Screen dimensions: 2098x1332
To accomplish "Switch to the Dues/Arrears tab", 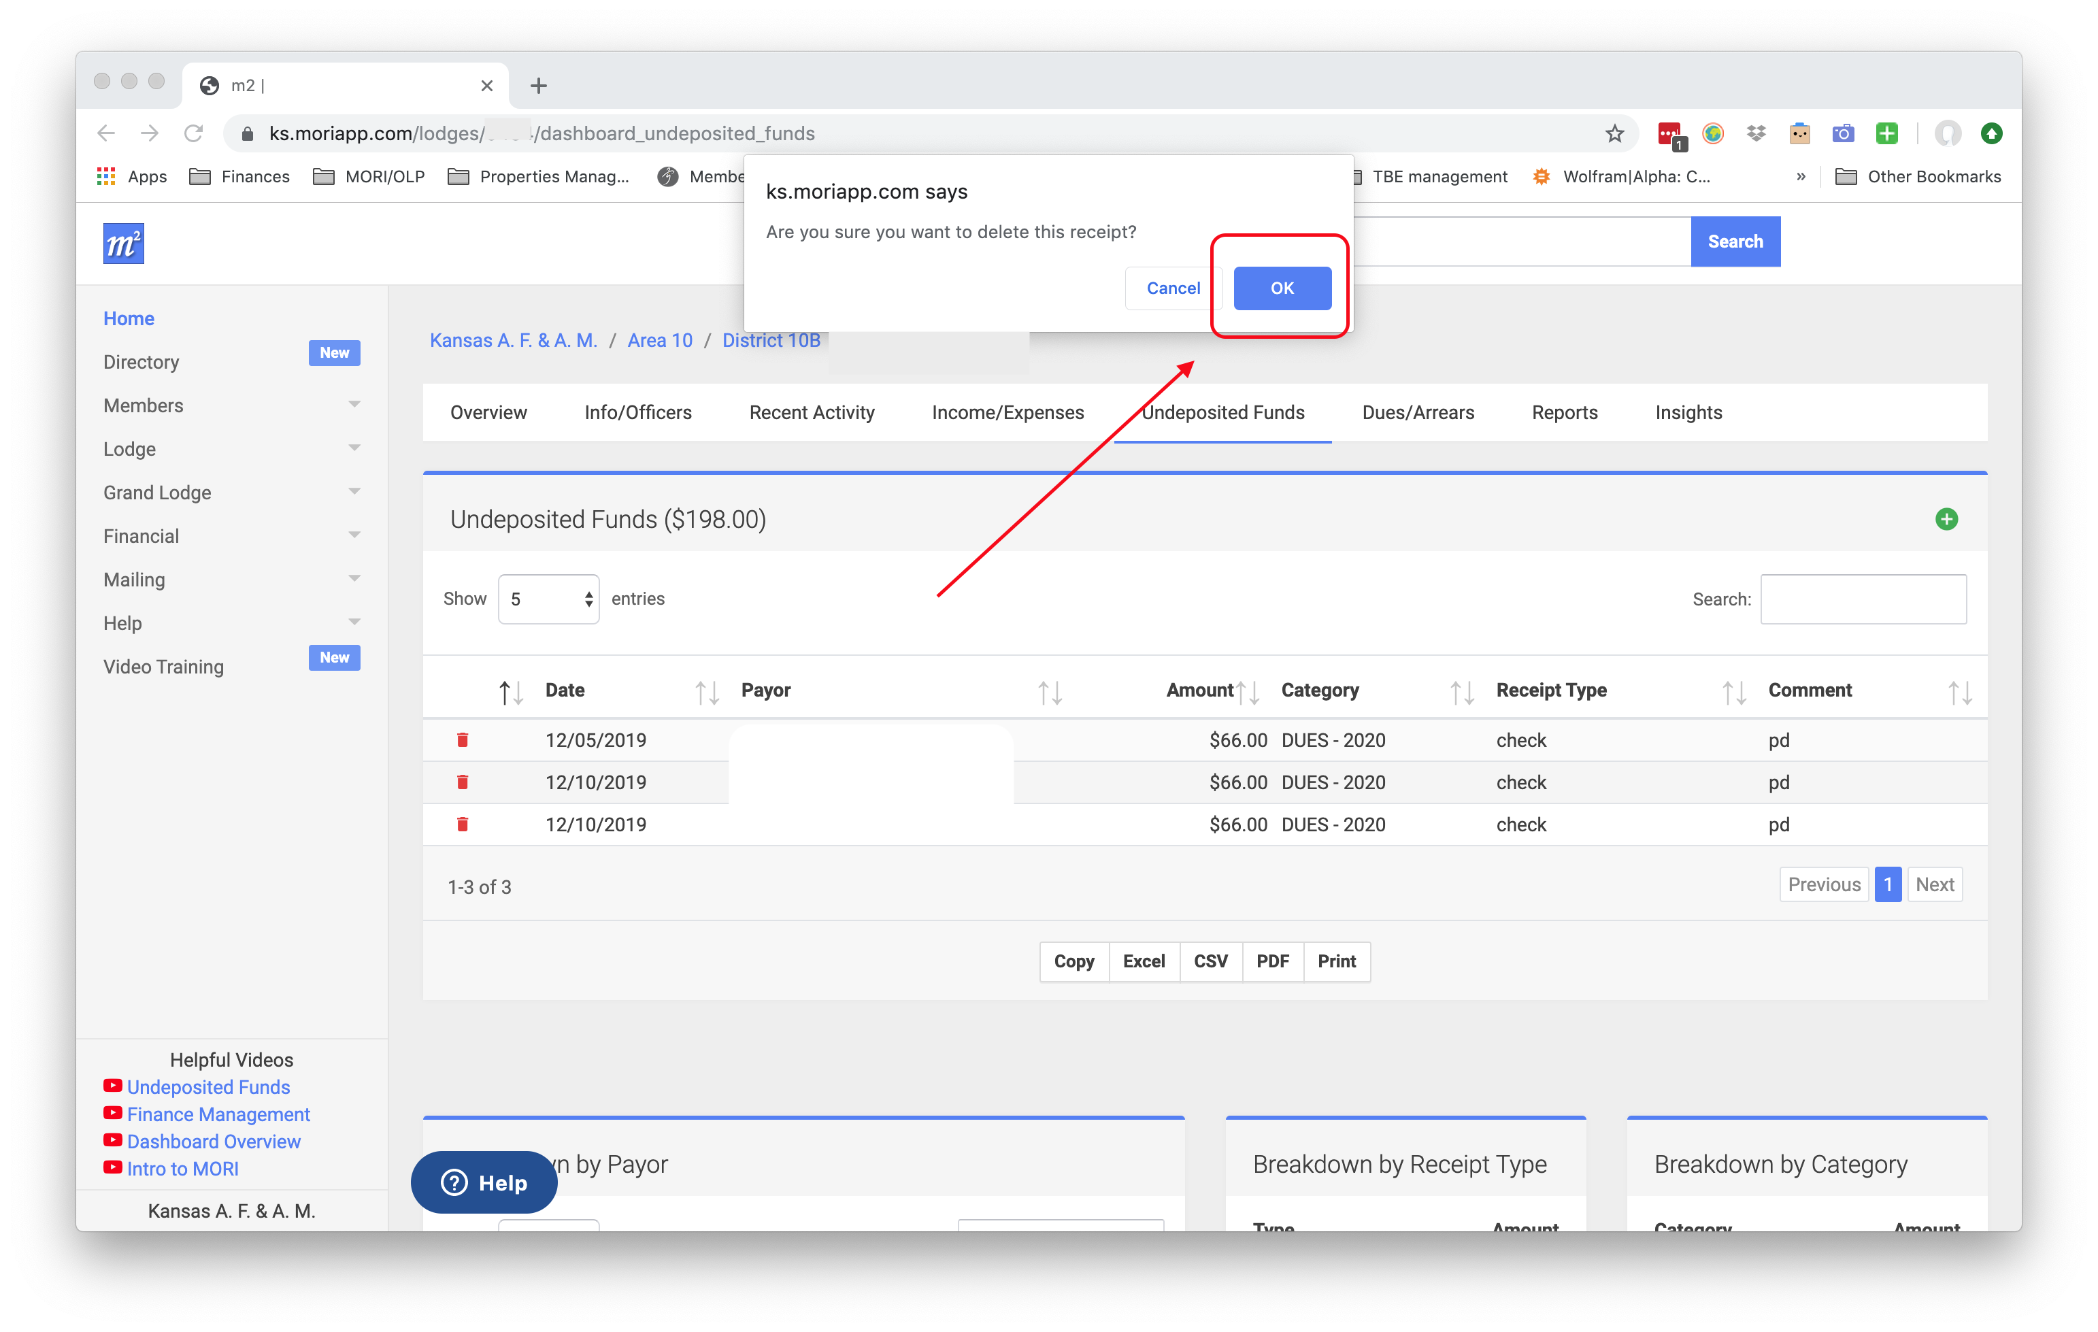I will coord(1418,412).
